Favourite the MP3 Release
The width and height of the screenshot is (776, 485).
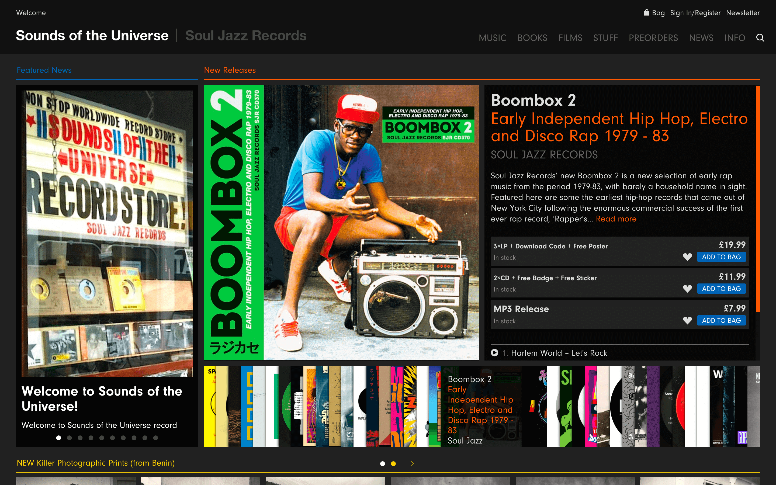click(688, 320)
